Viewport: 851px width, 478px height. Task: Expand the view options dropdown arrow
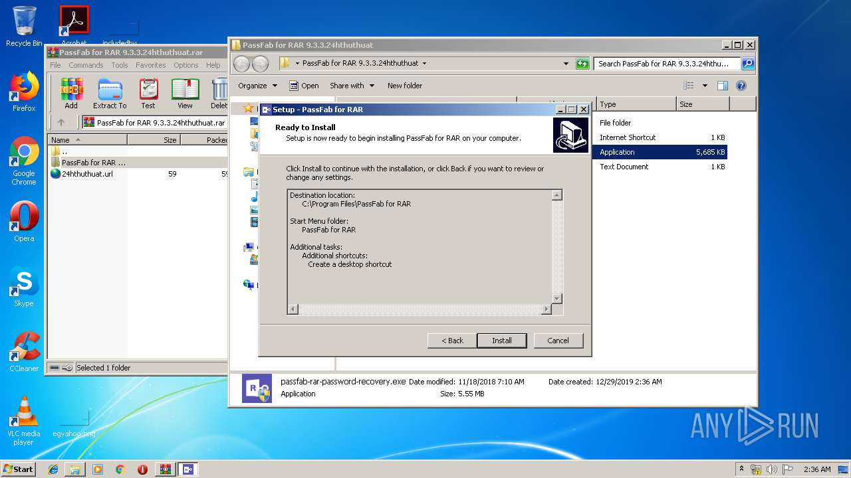coord(705,86)
